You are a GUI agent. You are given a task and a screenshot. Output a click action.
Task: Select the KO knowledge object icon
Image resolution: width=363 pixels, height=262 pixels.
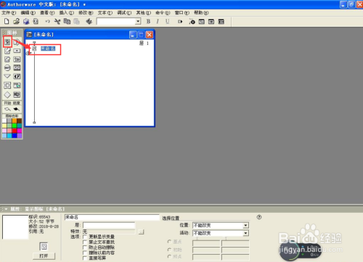17,94
